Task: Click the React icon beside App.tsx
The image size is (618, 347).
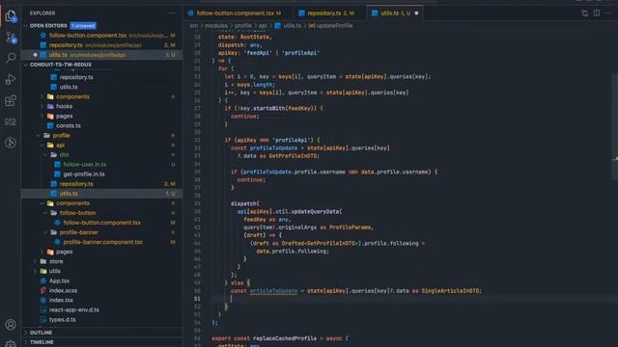Action: pos(43,280)
